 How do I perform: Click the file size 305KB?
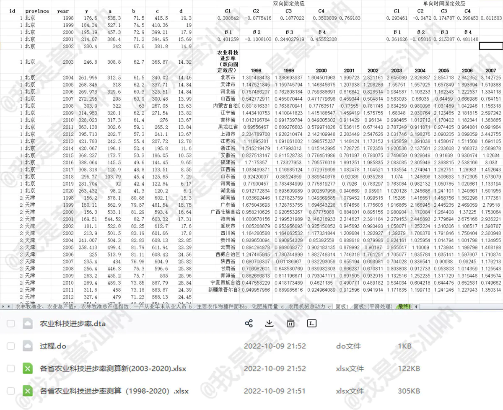click(409, 391)
